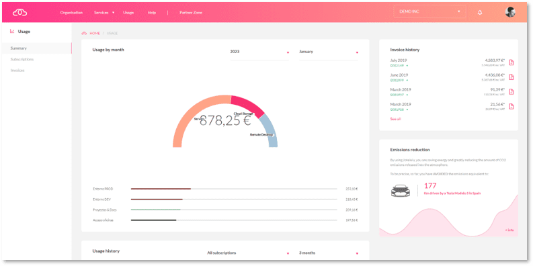Go to Usage in the top navigation
This screenshot has width=533, height=266.
128,13
